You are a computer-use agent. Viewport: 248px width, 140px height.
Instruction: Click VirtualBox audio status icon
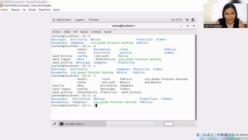pos(205,135)
